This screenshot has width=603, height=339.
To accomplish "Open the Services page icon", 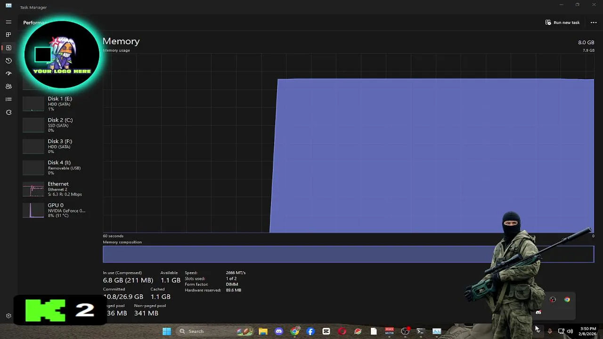I will coord(8,113).
